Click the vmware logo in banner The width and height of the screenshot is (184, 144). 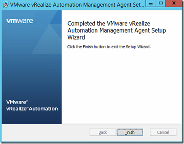20,21
